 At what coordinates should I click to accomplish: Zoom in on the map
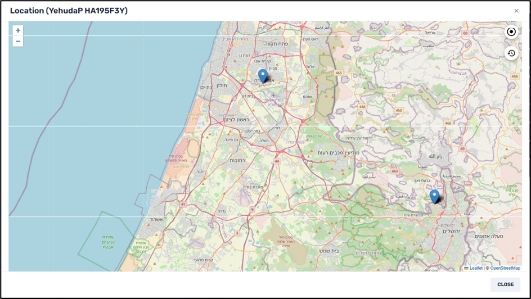18,30
